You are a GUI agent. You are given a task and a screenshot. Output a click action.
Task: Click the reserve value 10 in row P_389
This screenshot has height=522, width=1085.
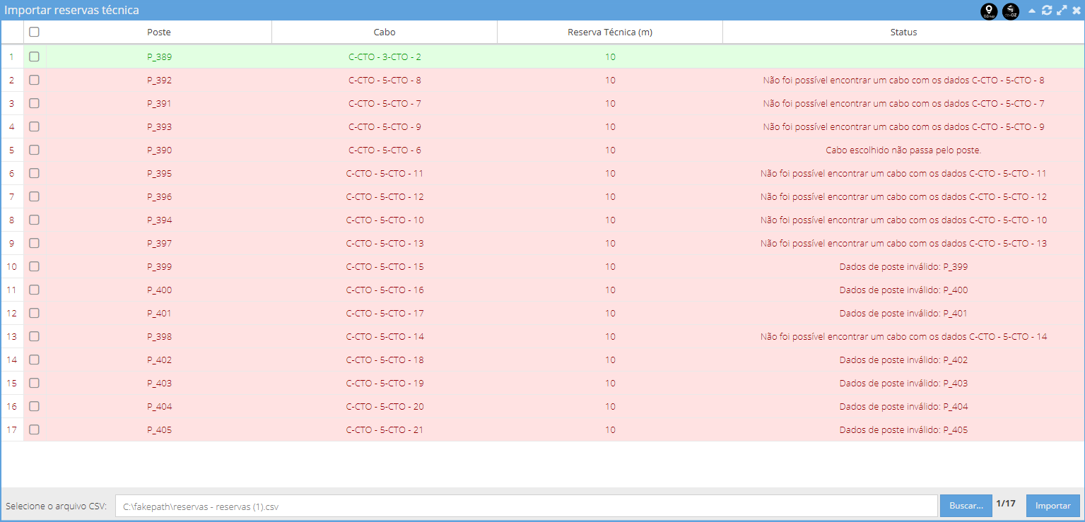(610, 57)
